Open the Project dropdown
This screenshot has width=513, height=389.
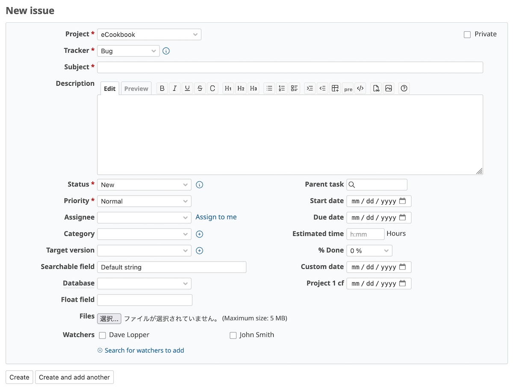coord(149,34)
